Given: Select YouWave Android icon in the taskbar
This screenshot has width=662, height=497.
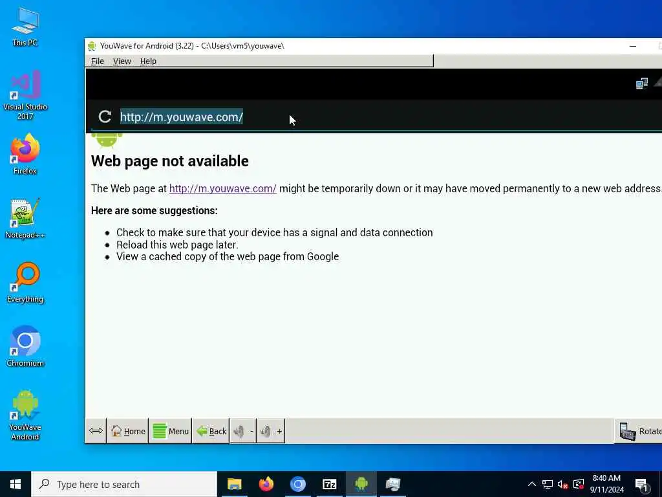Looking at the screenshot, I should [x=361, y=484].
